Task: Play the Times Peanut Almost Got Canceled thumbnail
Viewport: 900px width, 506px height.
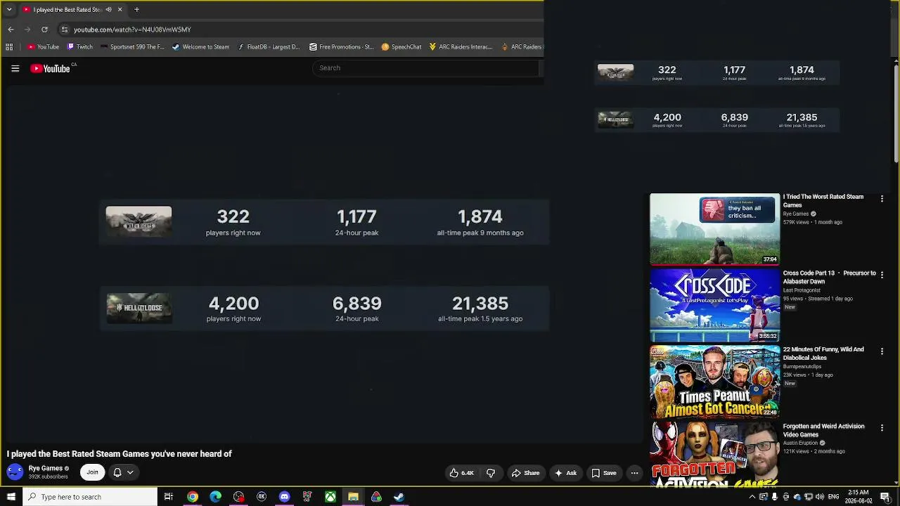Action: 715,382
